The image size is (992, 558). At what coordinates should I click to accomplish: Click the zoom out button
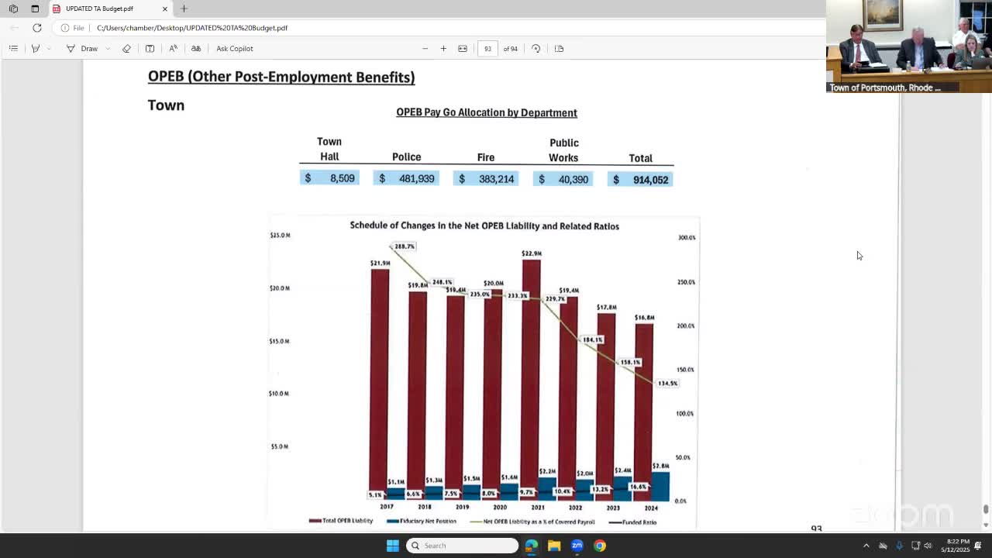(425, 48)
